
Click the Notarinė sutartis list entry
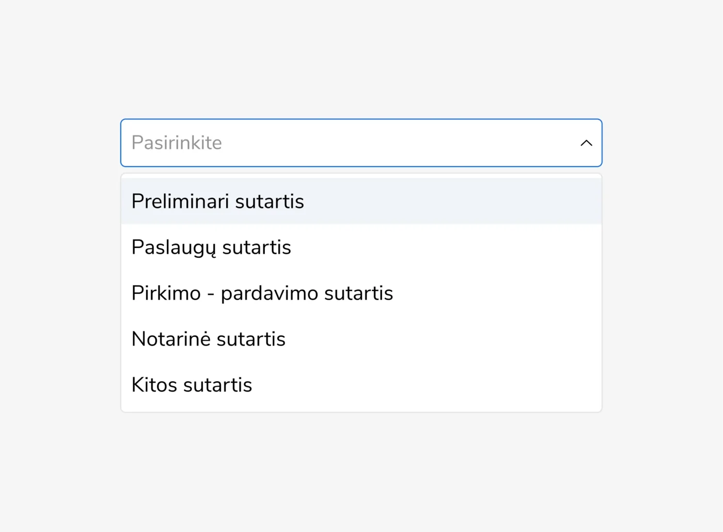click(x=208, y=339)
